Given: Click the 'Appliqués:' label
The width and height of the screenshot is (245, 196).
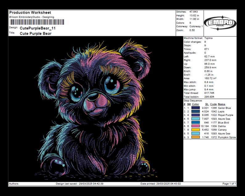Looking at the screenshot, I should (190, 53).
